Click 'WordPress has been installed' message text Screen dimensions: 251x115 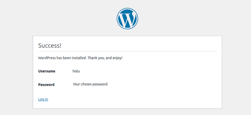pyautogui.click(x=80, y=58)
